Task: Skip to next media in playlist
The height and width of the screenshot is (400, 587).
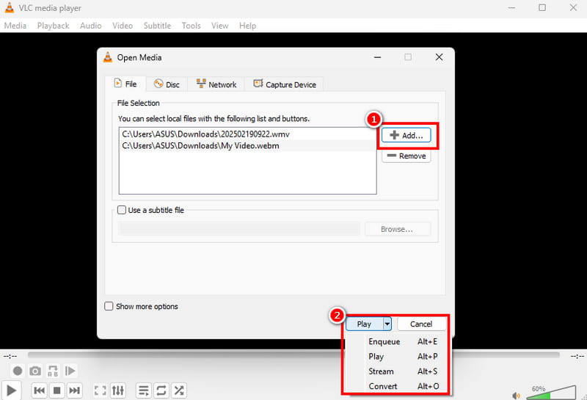Action: tap(75, 390)
